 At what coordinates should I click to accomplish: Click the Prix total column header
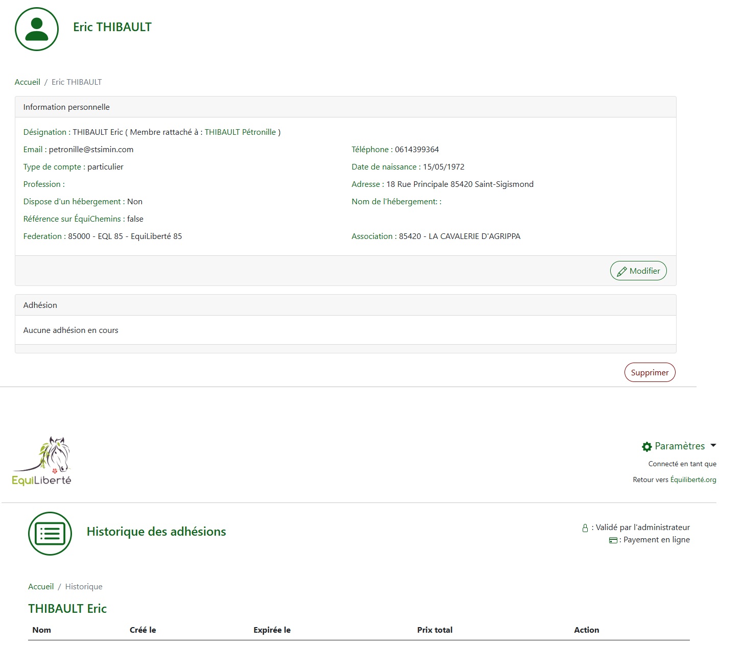tap(435, 630)
